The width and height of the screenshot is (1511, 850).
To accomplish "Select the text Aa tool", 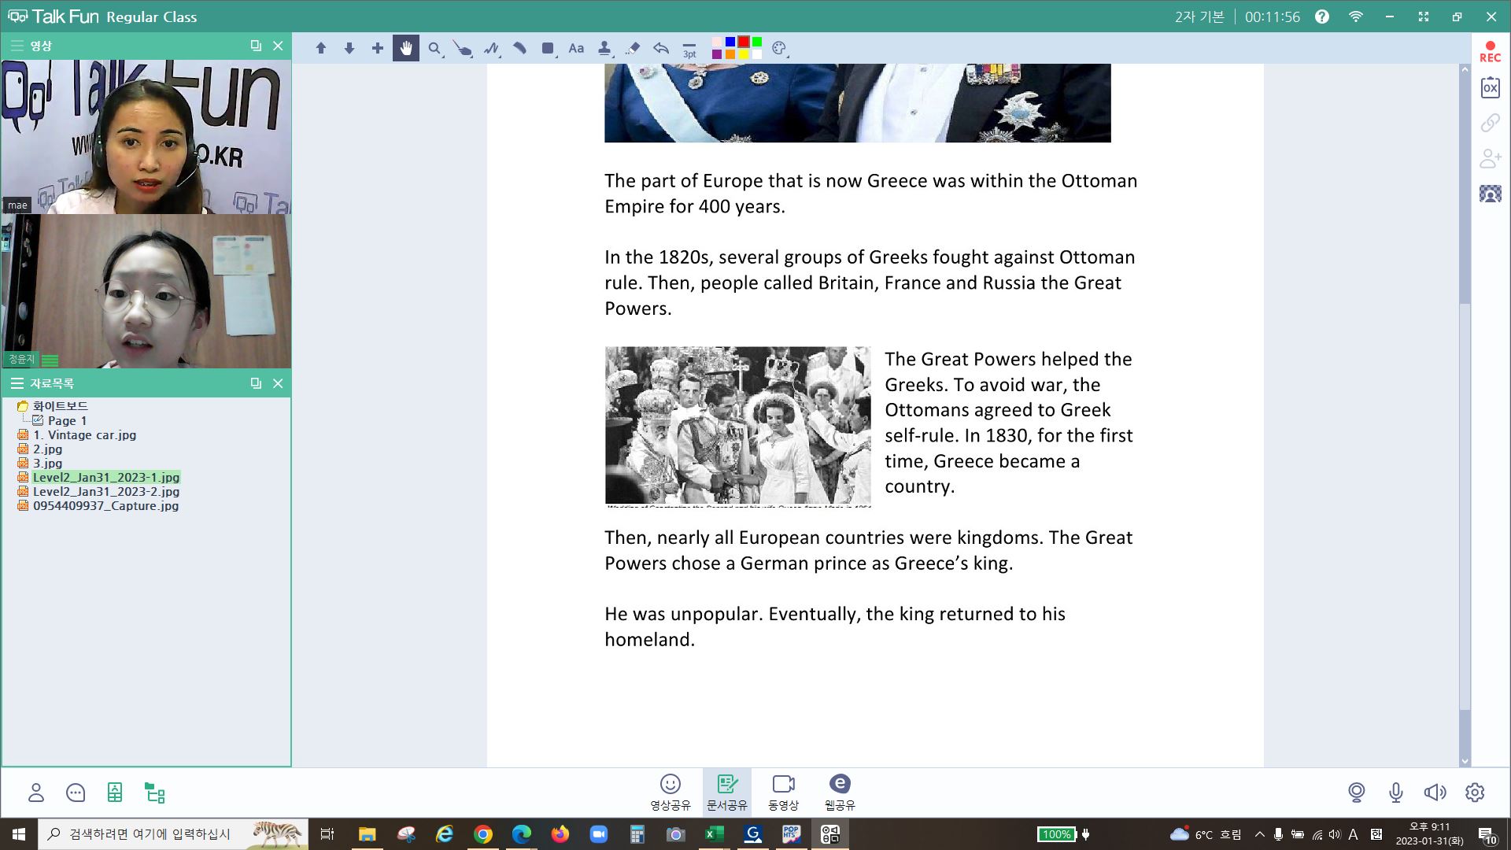I will click(576, 48).
